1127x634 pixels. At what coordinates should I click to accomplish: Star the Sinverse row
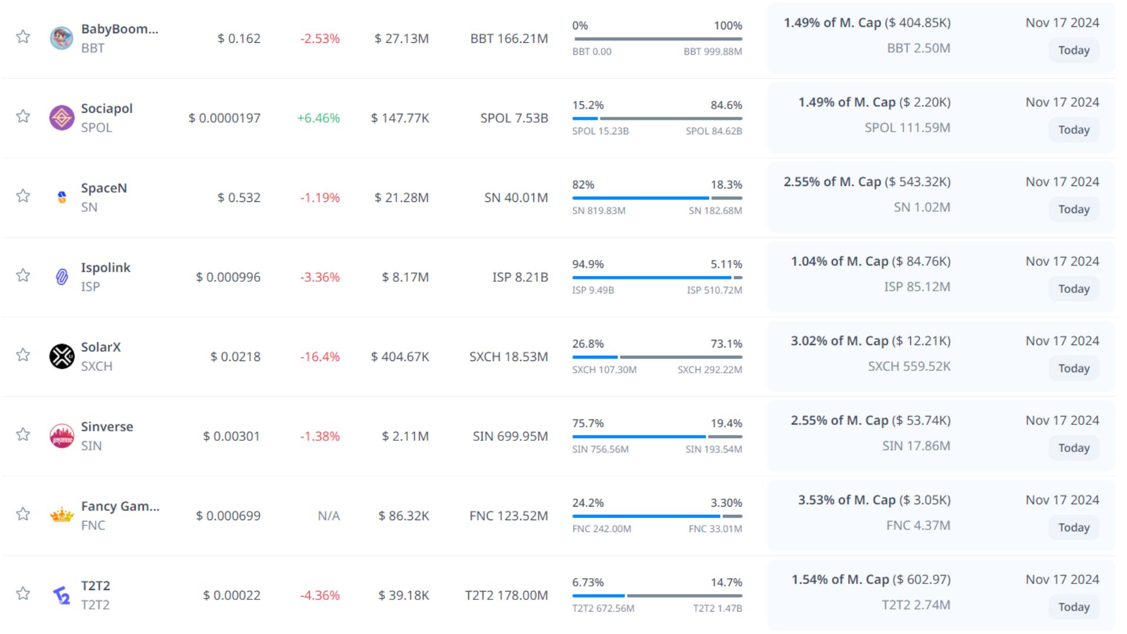(23, 434)
